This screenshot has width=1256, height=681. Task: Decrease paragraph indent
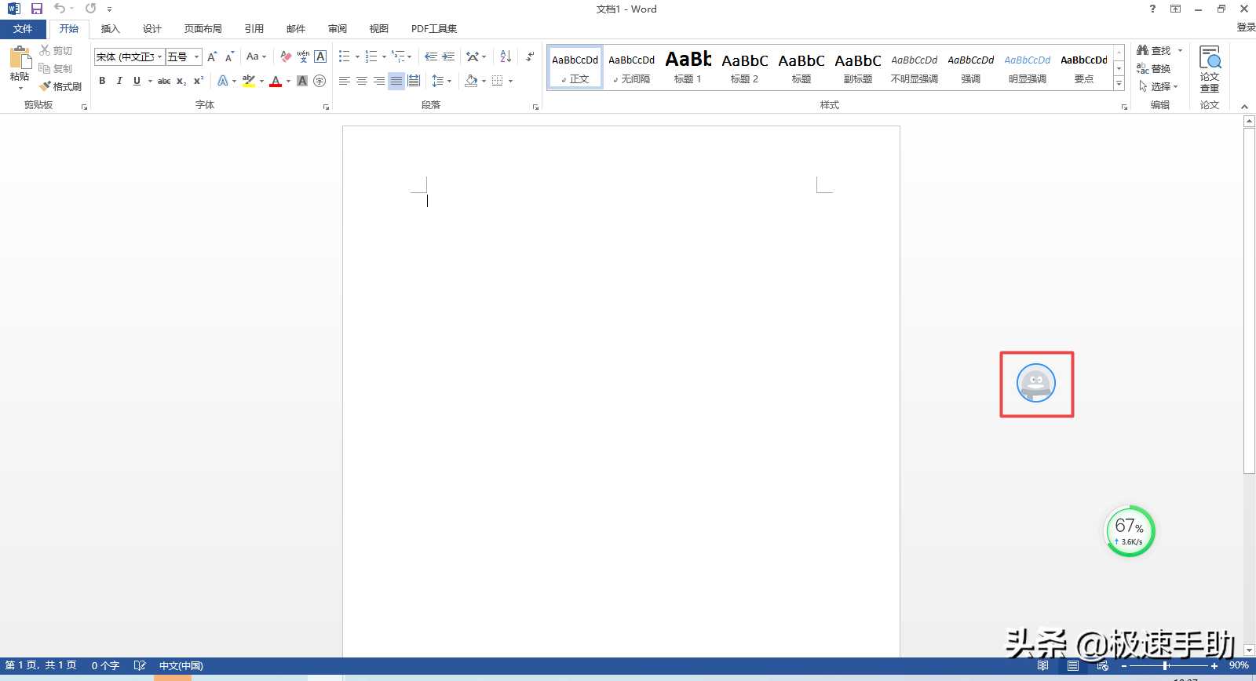click(431, 56)
